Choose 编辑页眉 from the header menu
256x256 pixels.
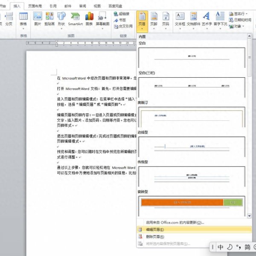click(155, 230)
